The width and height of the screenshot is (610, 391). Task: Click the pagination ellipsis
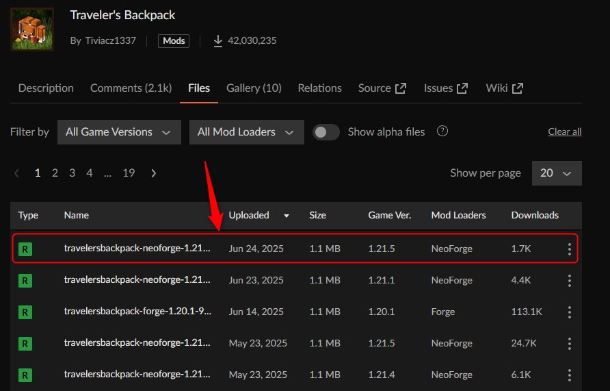(x=108, y=174)
